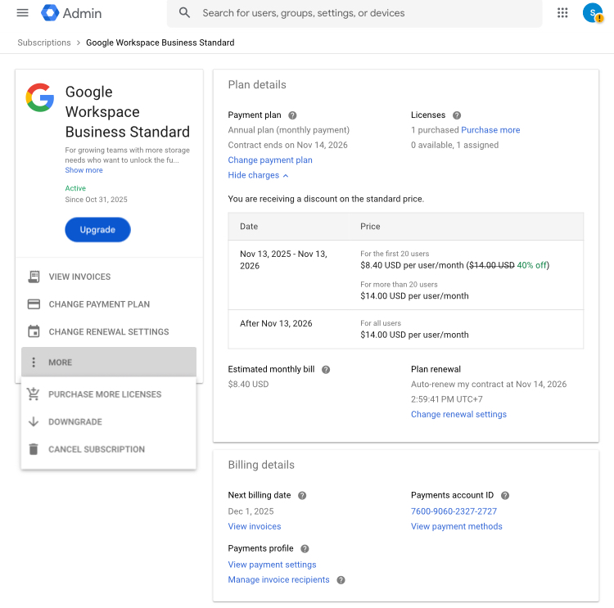Image resolution: width=614 pixels, height=608 pixels.
Task: Open the main hamburger menu
Action: click(x=22, y=13)
